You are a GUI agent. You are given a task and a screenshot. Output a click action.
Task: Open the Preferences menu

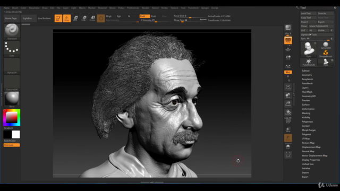[133, 8]
